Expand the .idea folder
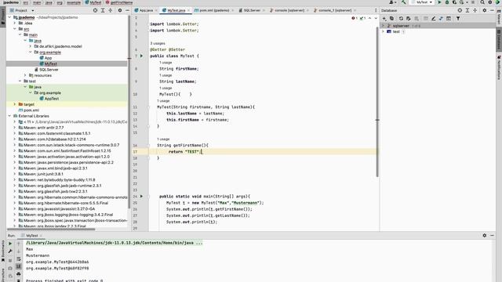Screen dimensions: 502x282 15,23
